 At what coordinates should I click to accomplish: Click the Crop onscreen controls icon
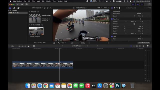[x=140, y=36]
